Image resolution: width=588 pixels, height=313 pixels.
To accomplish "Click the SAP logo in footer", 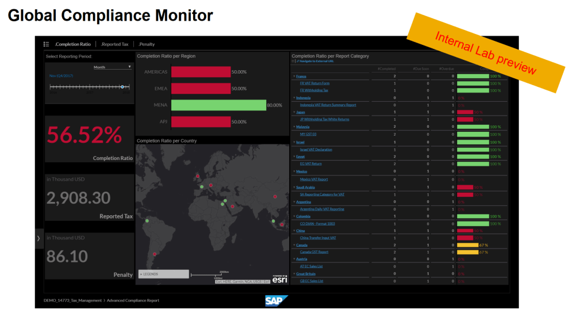I will click(x=276, y=300).
